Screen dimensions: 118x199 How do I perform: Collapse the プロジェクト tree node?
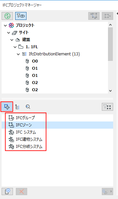click(x=5, y=26)
